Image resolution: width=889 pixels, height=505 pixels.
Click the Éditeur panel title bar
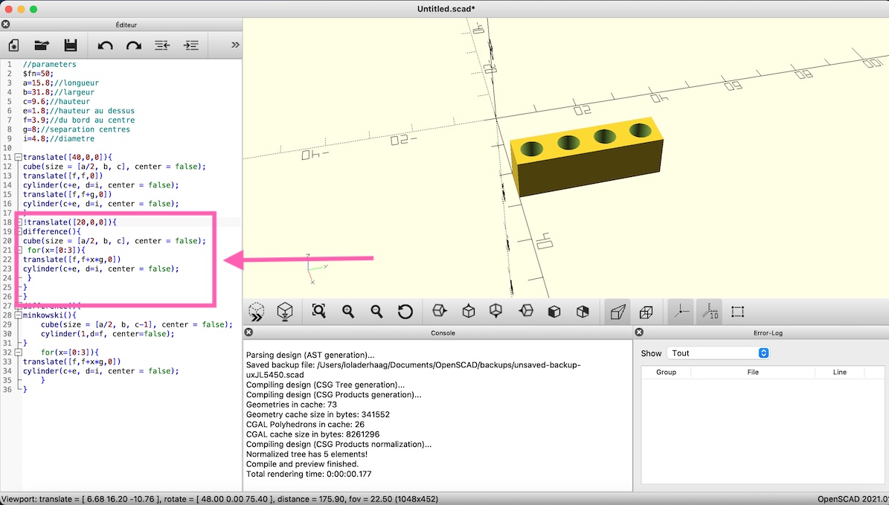pos(126,25)
